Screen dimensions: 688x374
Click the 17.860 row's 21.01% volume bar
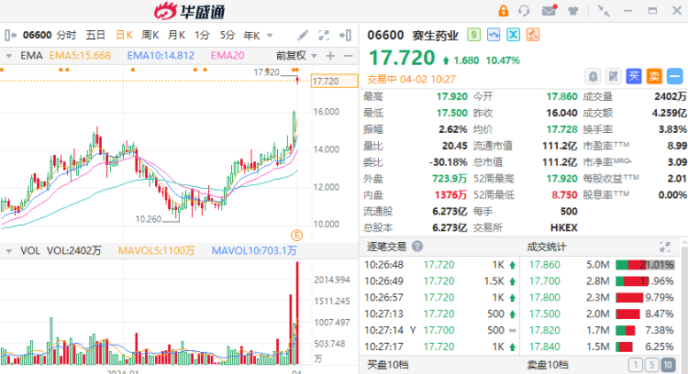coord(645,265)
